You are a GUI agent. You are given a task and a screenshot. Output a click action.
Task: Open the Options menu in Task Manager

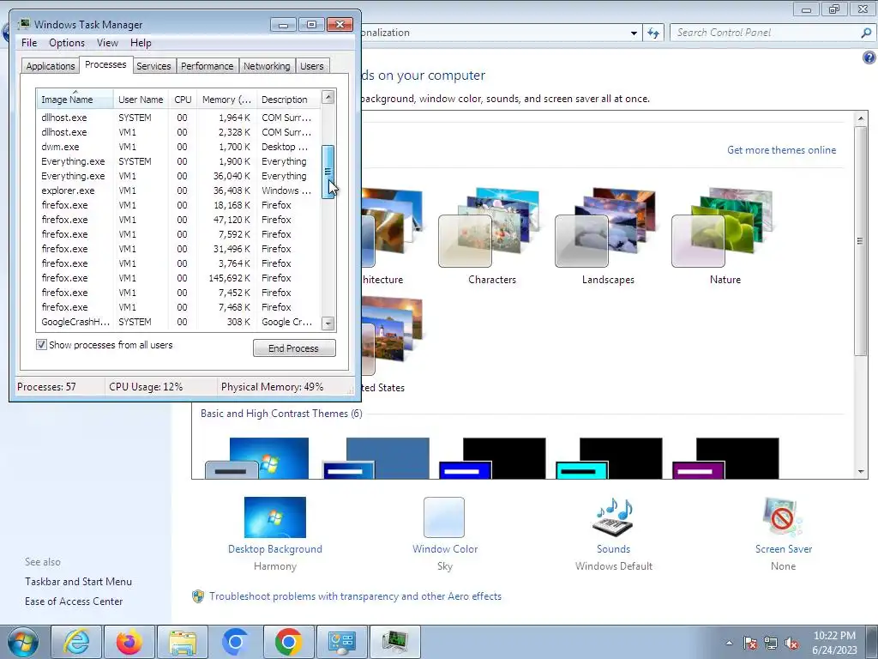pyautogui.click(x=67, y=43)
